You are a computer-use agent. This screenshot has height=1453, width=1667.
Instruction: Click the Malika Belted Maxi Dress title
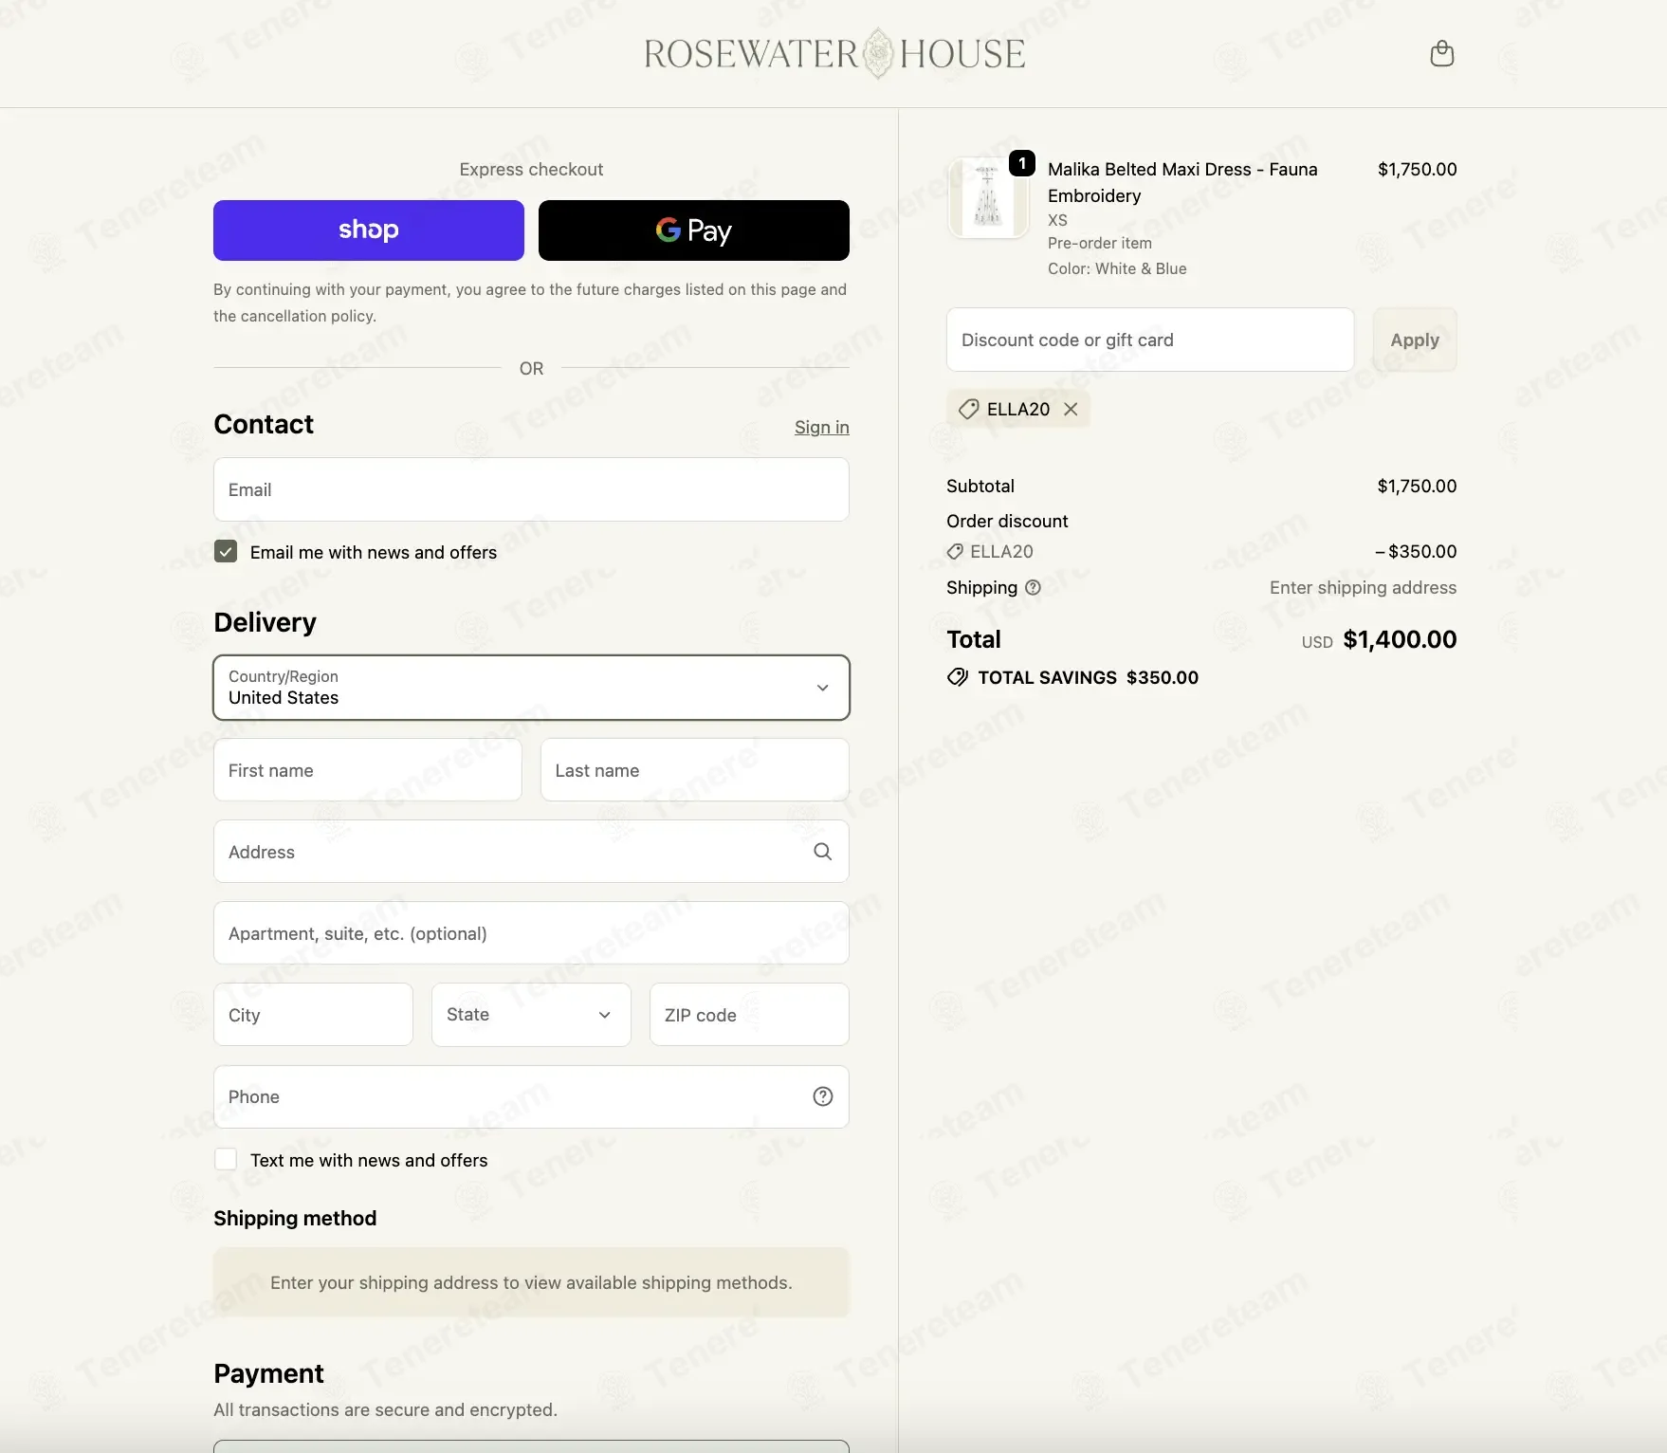(x=1182, y=182)
